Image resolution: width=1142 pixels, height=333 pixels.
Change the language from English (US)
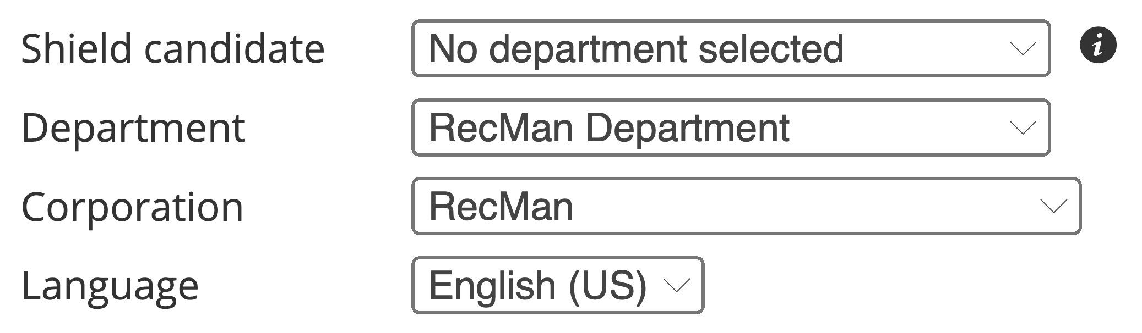tap(557, 286)
